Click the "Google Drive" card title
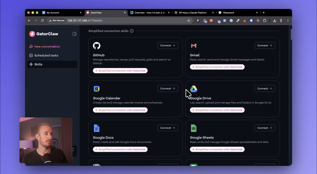 [201, 98]
